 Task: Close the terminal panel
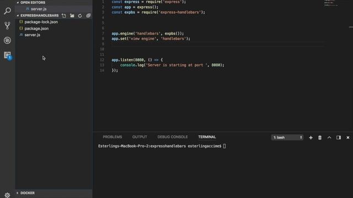(348, 137)
